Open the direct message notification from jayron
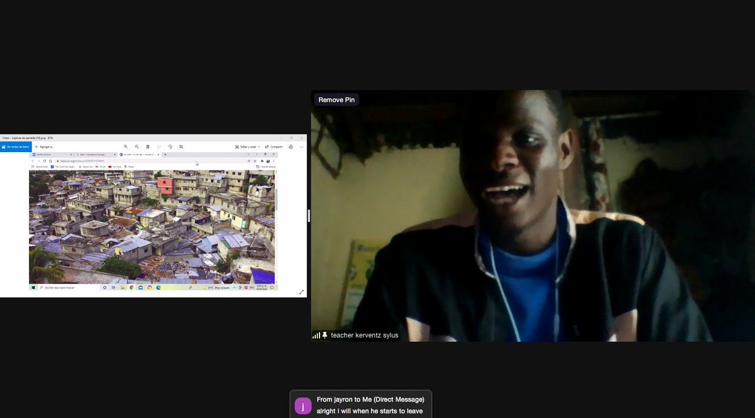Screen dimensions: 755x418 [x=361, y=405]
